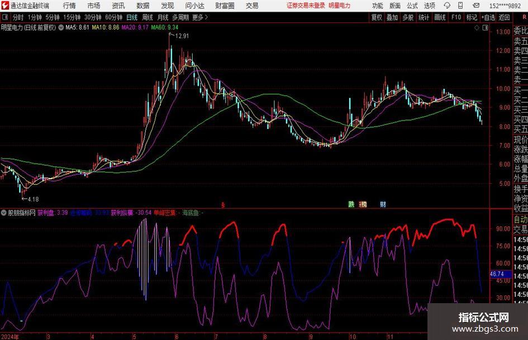Click the 4.18 low price label

[x=33, y=199]
